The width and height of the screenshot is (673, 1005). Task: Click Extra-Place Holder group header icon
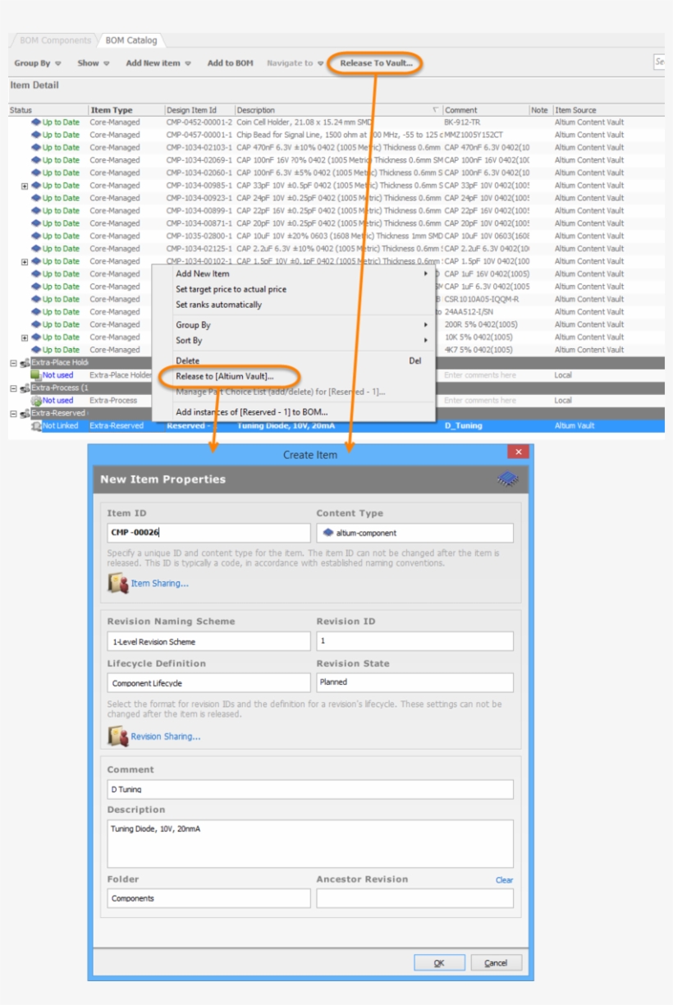click(x=25, y=363)
